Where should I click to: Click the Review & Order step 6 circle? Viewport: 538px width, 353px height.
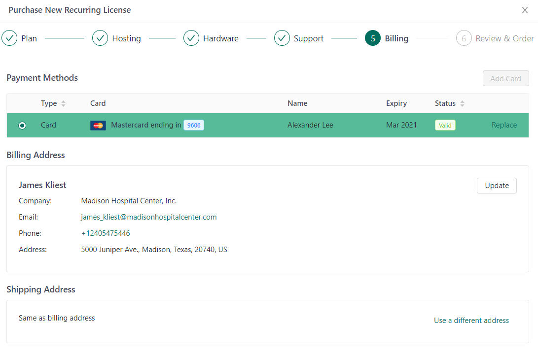pos(464,38)
